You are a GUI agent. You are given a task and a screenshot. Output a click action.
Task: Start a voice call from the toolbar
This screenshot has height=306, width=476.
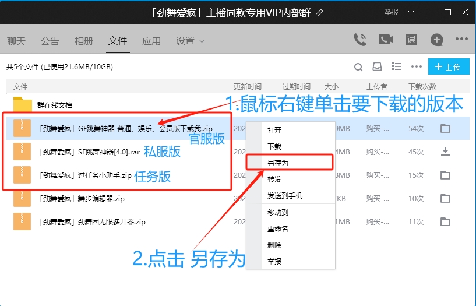(360, 40)
